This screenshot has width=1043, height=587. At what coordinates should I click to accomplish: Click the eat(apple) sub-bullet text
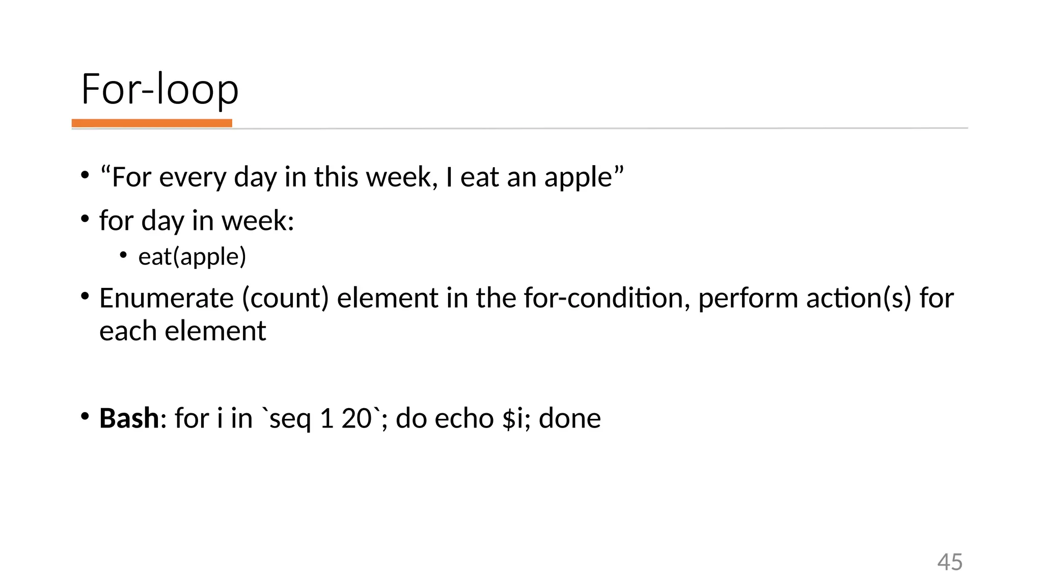click(x=192, y=256)
